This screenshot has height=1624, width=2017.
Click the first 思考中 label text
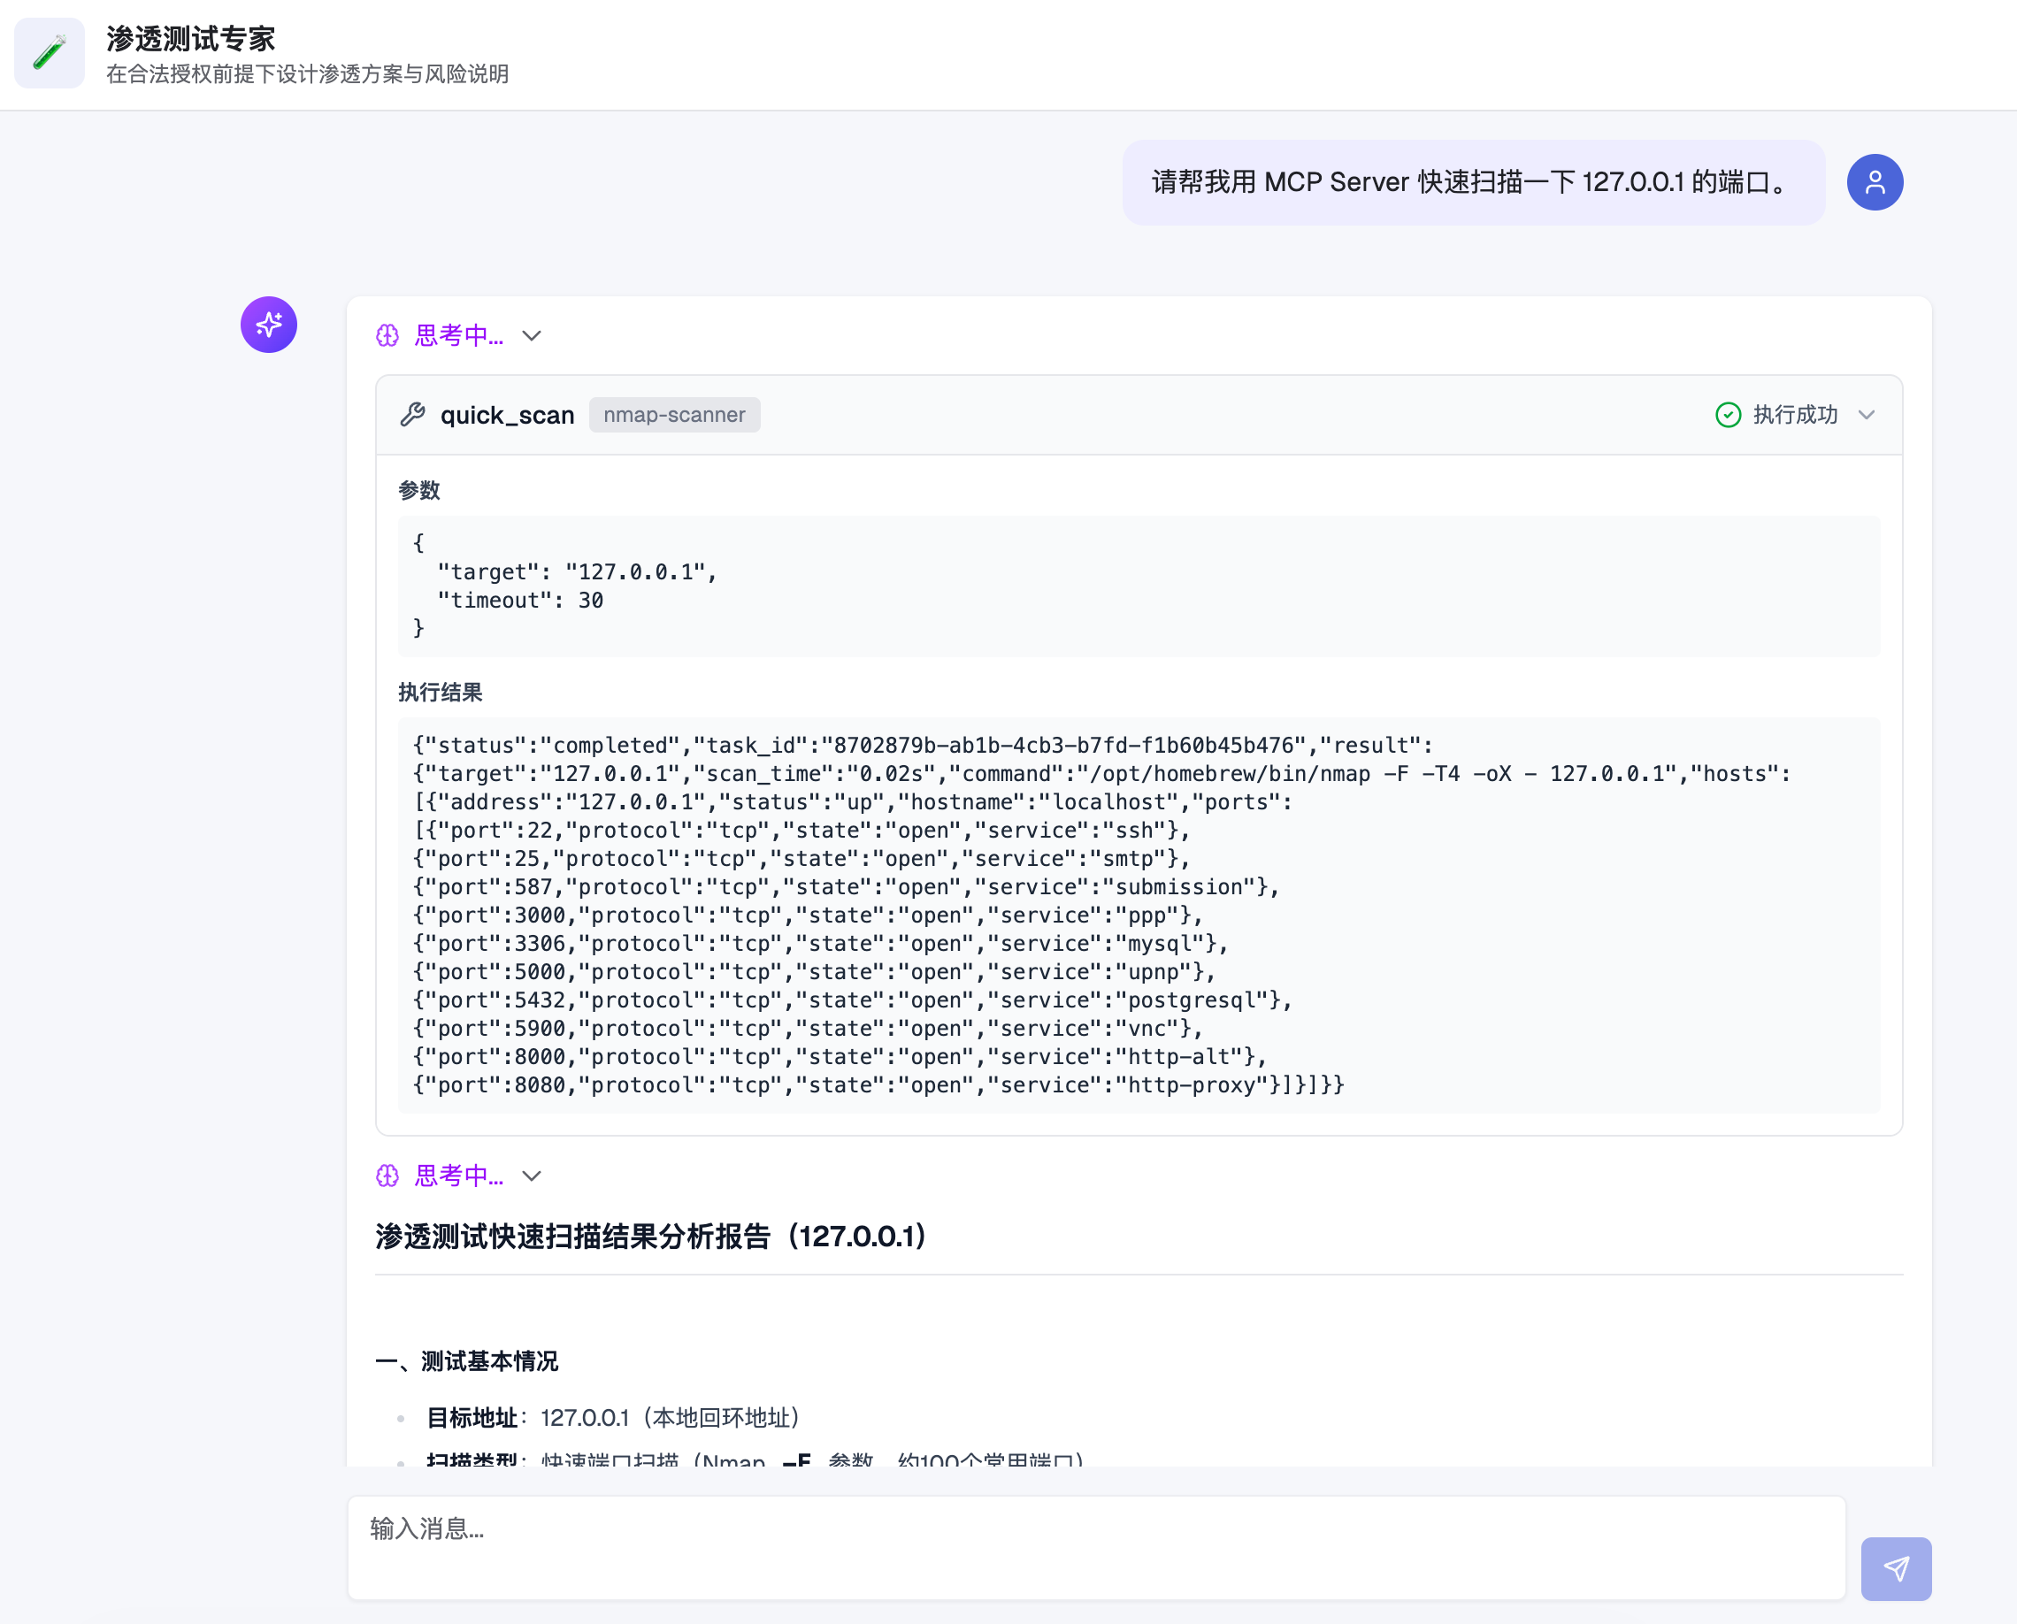[x=458, y=336]
